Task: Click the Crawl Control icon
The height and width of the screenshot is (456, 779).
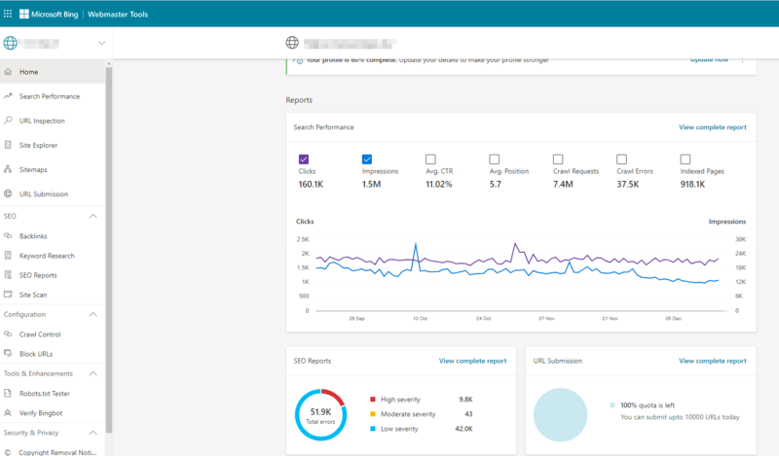Action: tap(9, 334)
